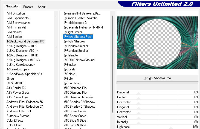The height and width of the screenshot is (129, 200).
Task: Select &<Kaleidoscope> category entry
Action: (x=18, y=69)
